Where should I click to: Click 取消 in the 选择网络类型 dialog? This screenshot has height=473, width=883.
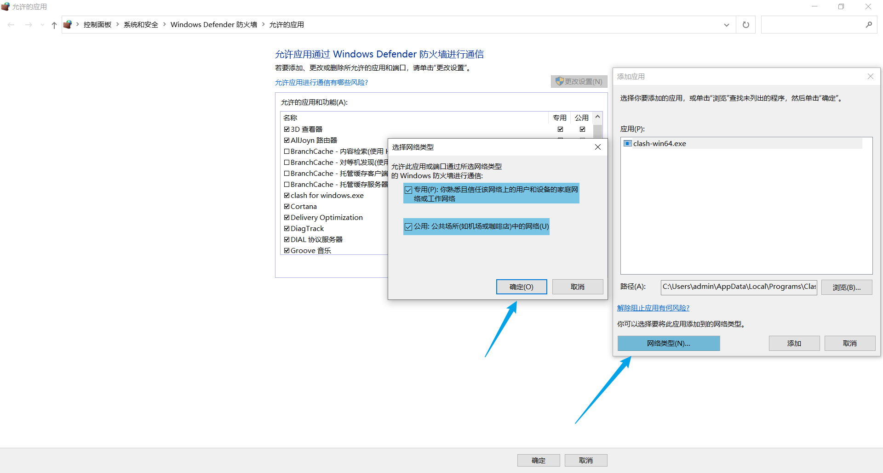578,287
